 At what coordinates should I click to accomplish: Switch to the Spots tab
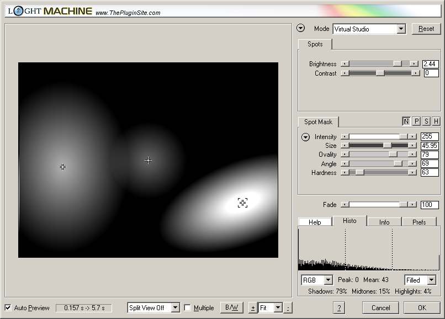(x=315, y=44)
